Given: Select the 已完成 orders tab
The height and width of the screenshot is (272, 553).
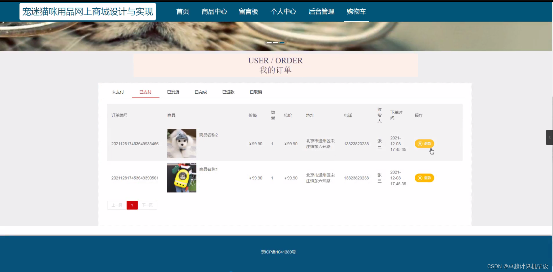Looking at the screenshot, I should pos(200,92).
